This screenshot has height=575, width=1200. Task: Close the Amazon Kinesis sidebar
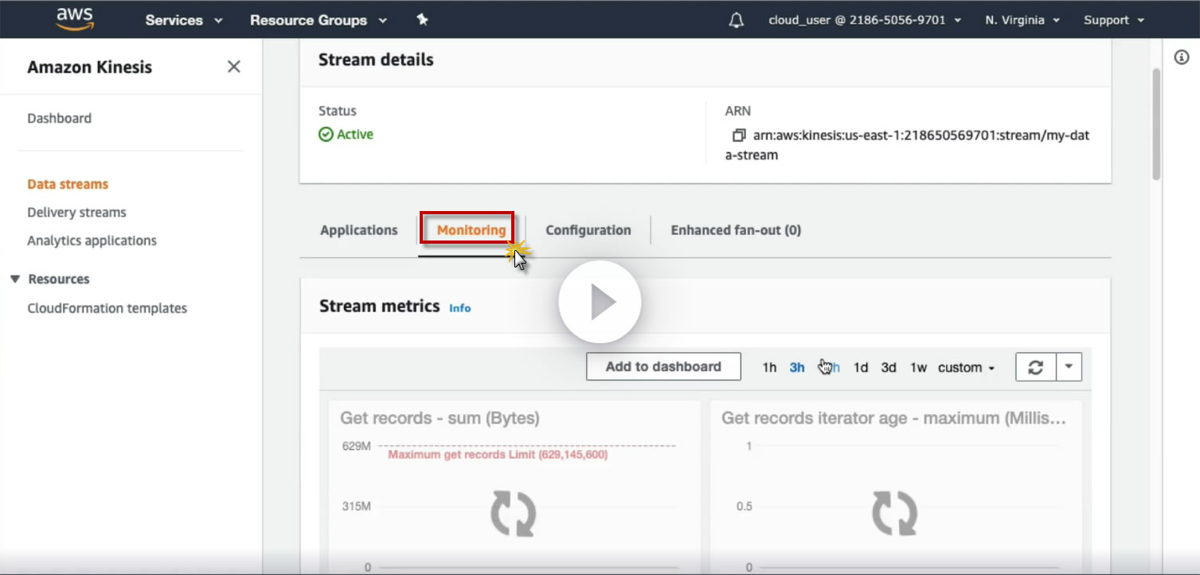[233, 67]
